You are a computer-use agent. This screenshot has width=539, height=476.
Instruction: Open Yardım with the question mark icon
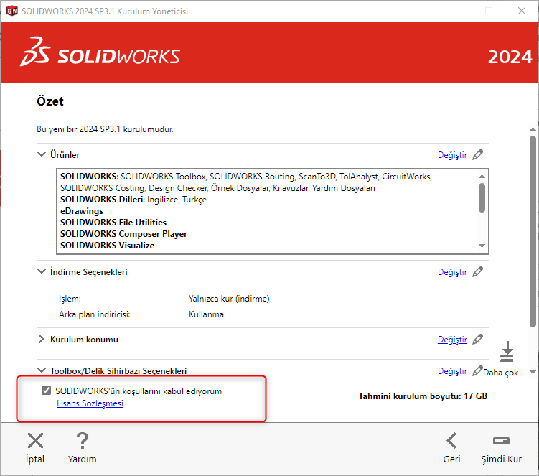click(x=82, y=441)
